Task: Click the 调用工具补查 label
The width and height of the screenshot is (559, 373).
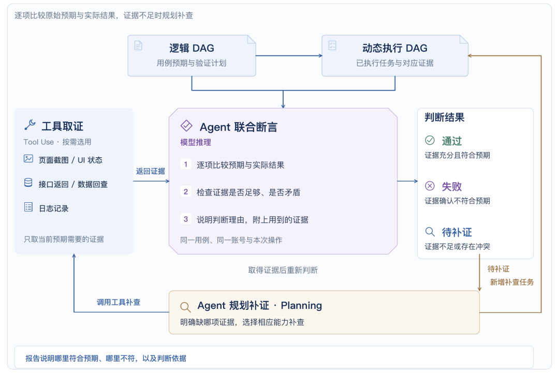Action: coord(119,303)
